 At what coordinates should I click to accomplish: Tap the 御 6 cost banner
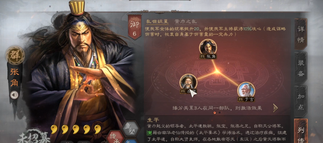point(134,26)
